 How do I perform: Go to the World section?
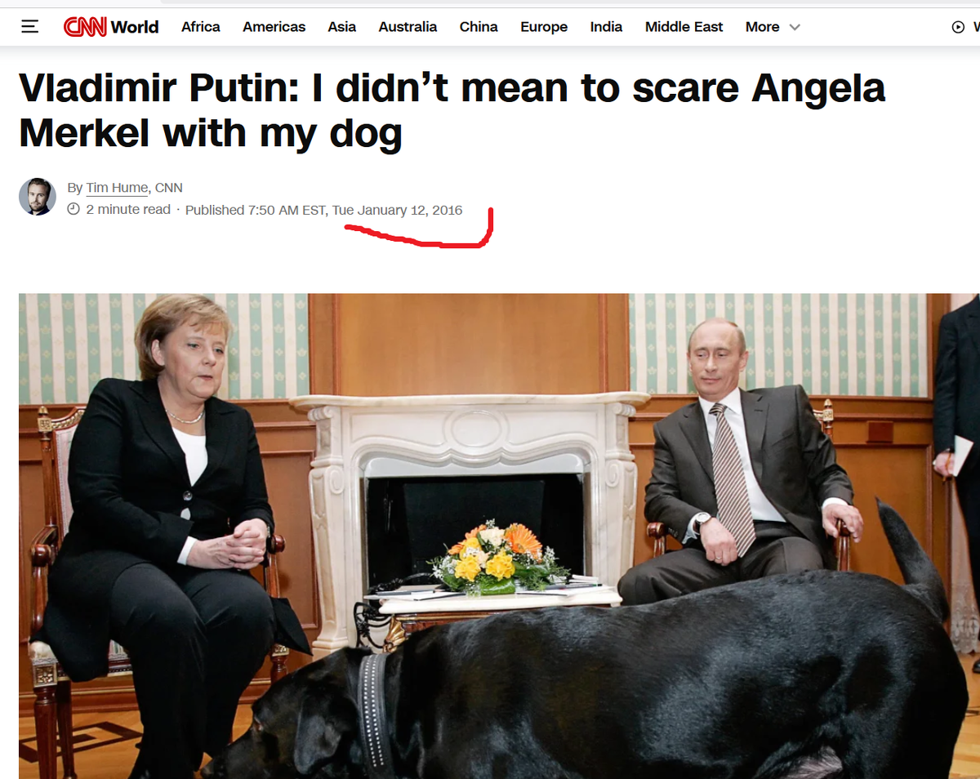tap(135, 27)
